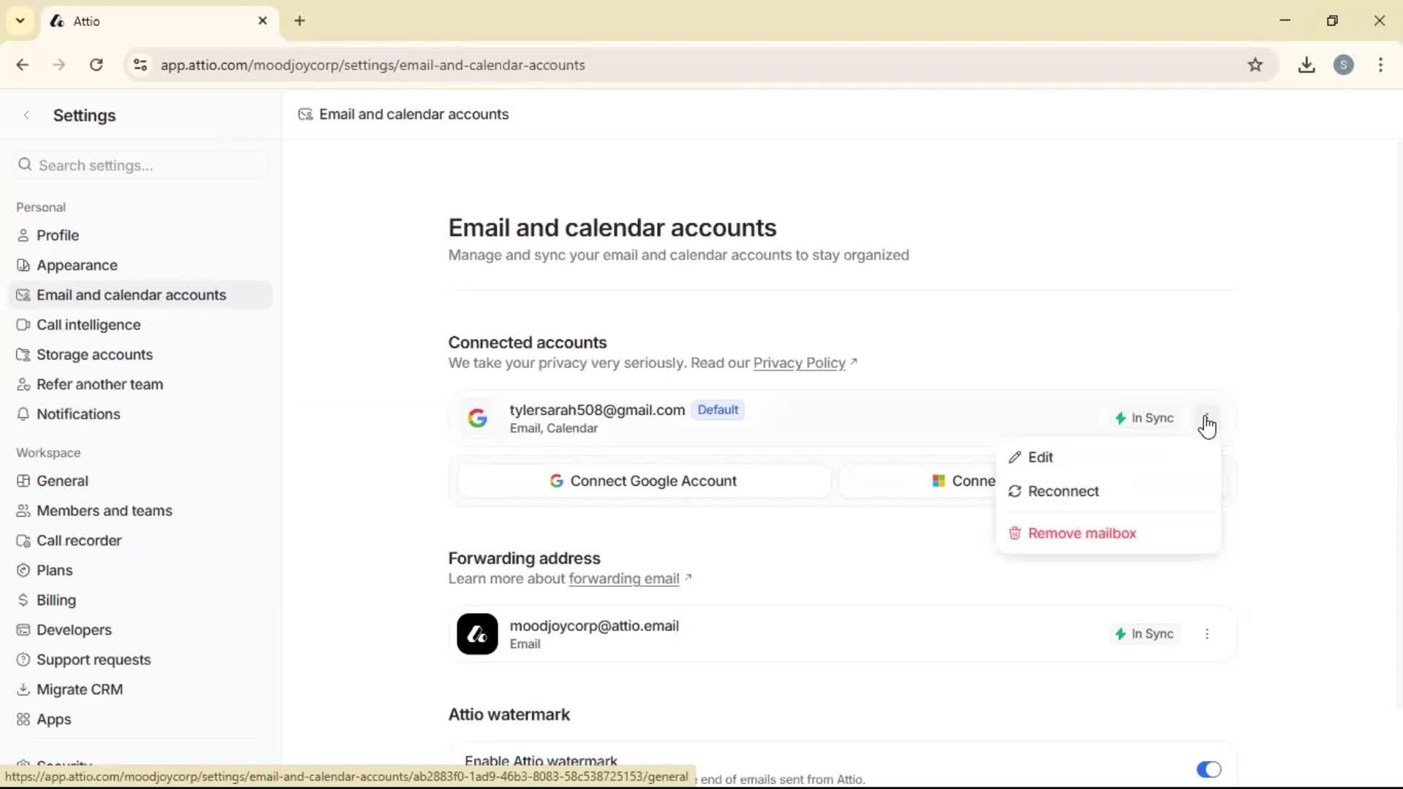Click the Notifications bell icon

click(x=23, y=414)
